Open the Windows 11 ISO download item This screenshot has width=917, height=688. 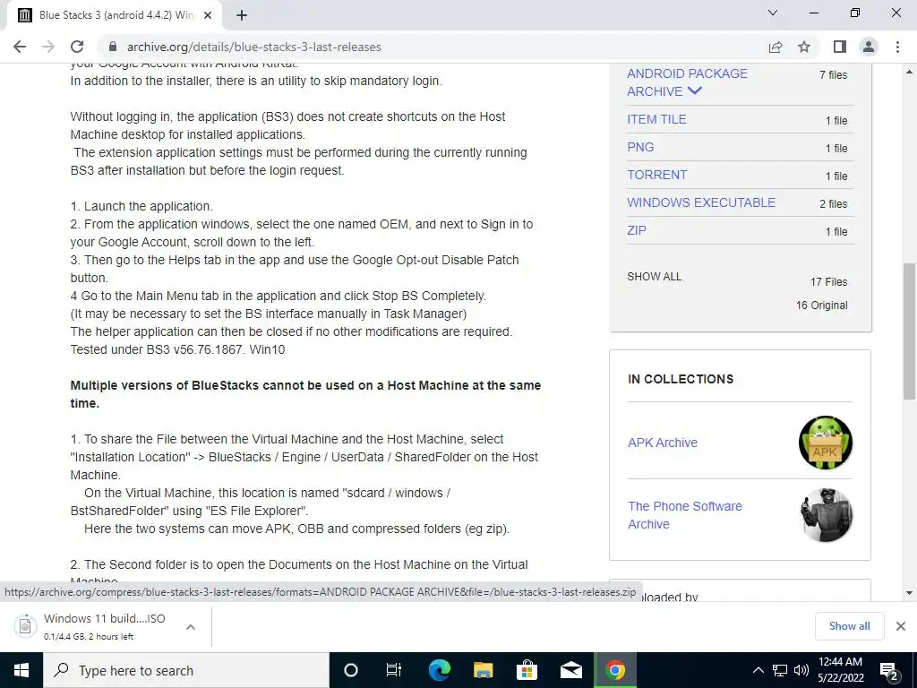(104, 626)
